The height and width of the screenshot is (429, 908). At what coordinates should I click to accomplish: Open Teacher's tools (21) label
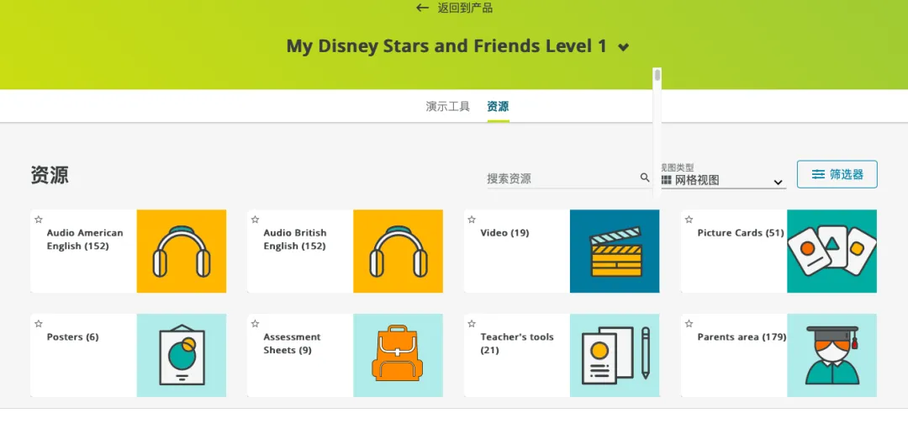[x=517, y=344]
